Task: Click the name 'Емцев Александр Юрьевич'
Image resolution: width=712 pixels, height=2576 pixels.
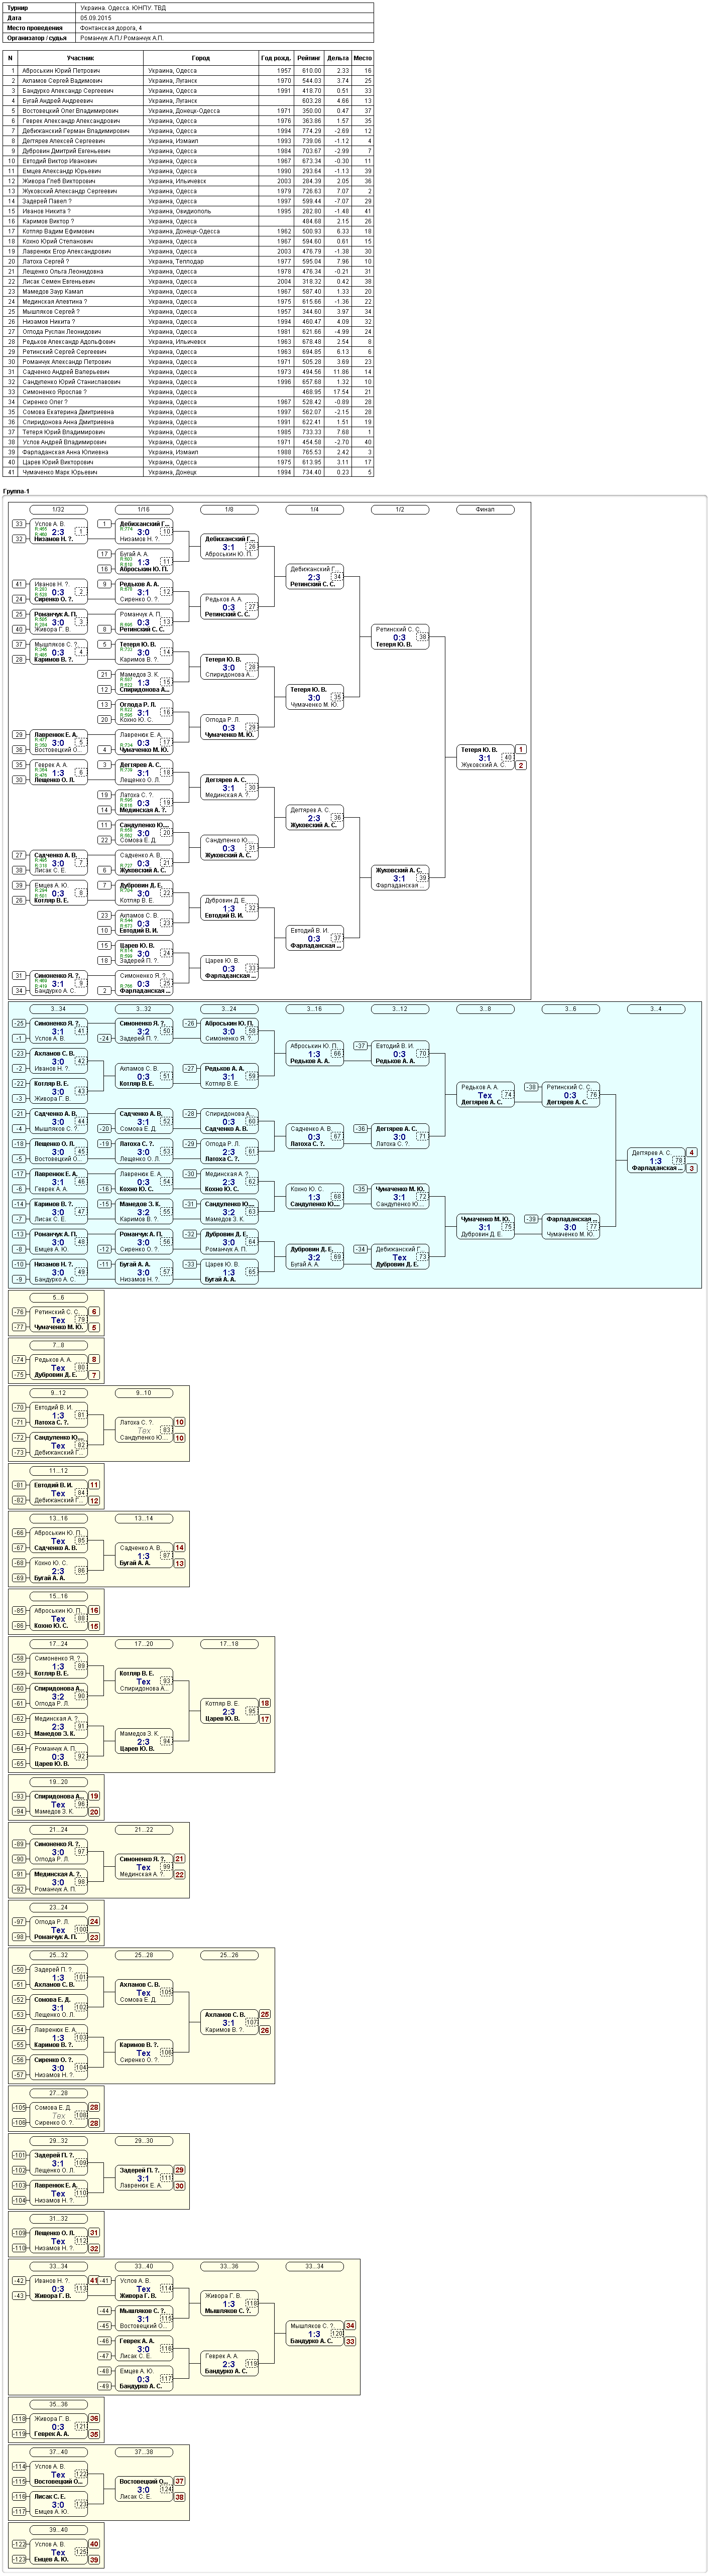Action: pyautogui.click(x=61, y=171)
